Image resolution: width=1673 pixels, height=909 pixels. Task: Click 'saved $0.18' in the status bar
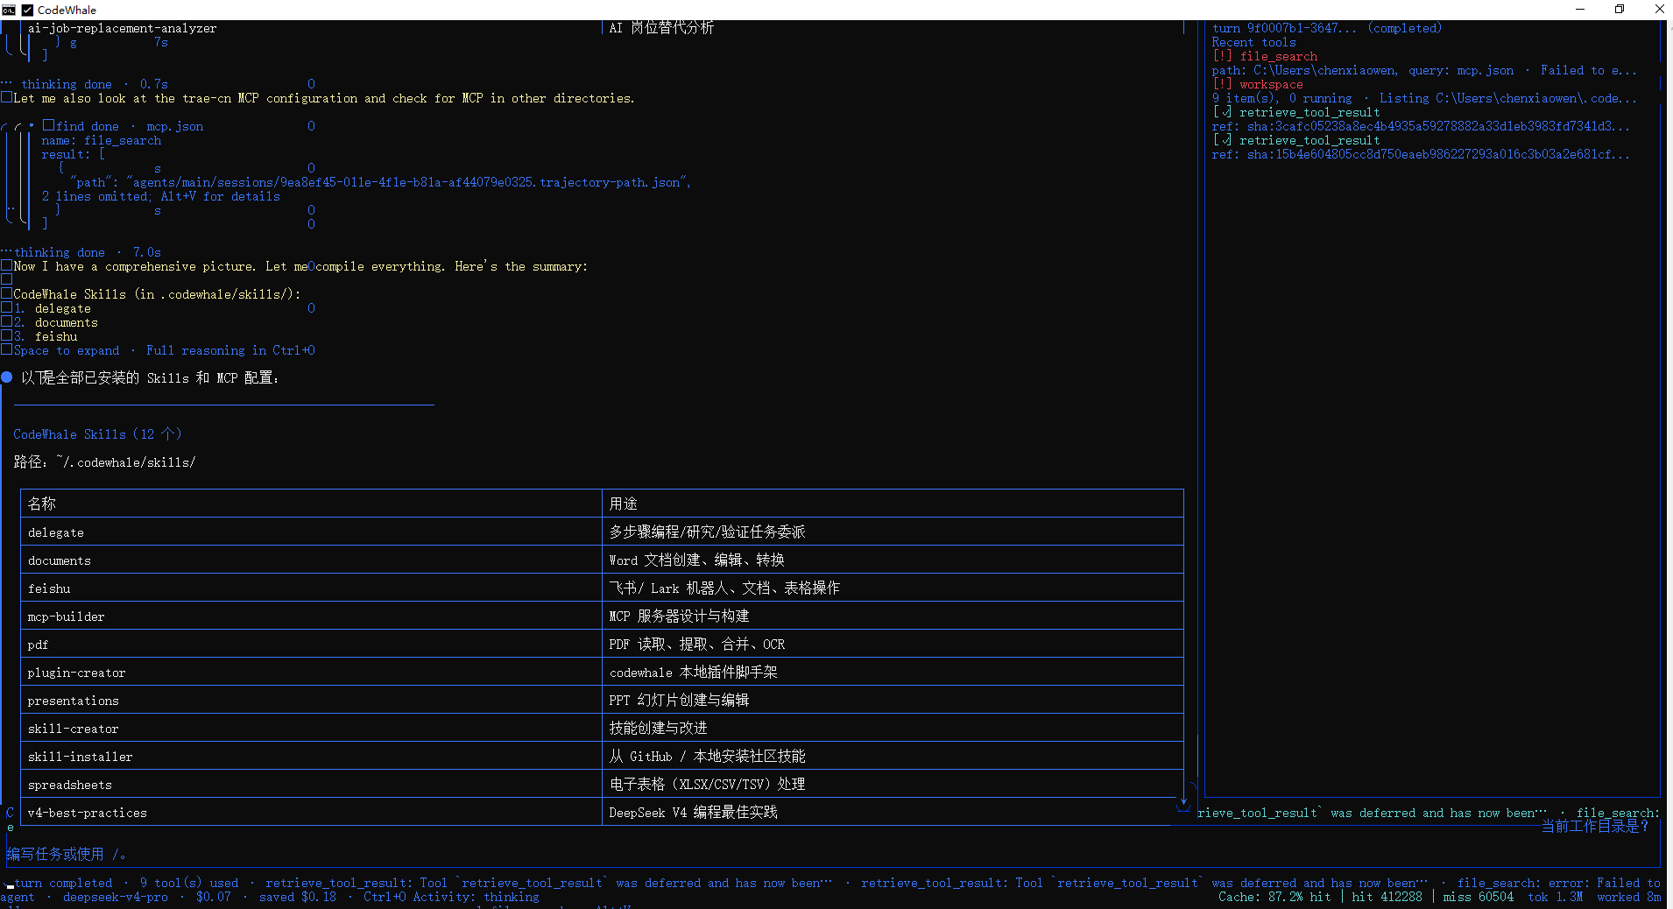(x=298, y=897)
